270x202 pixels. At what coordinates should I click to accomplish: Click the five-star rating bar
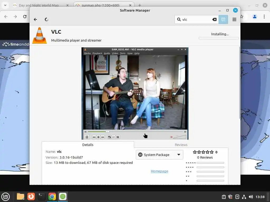210,163
